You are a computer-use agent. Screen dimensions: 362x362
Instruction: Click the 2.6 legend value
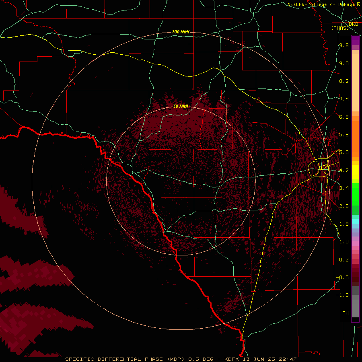point(344,206)
